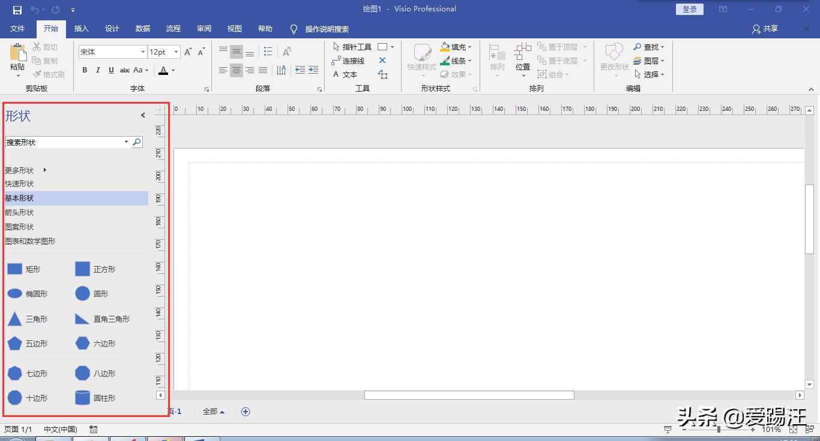Viewport: 820px width, 441px height.
Task: Click the decrease font size icon
Action: coord(201,52)
